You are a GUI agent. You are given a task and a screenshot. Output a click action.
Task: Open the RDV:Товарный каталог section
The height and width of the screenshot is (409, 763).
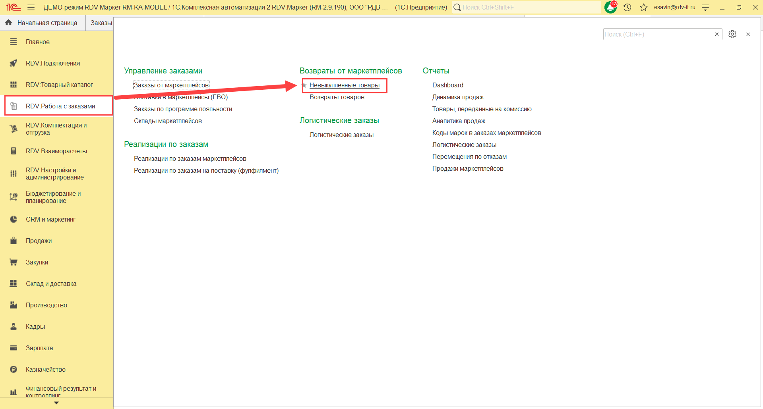(59, 85)
